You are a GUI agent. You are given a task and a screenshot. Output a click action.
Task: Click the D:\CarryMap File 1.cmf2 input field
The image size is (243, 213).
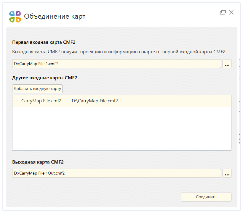pos(116,64)
